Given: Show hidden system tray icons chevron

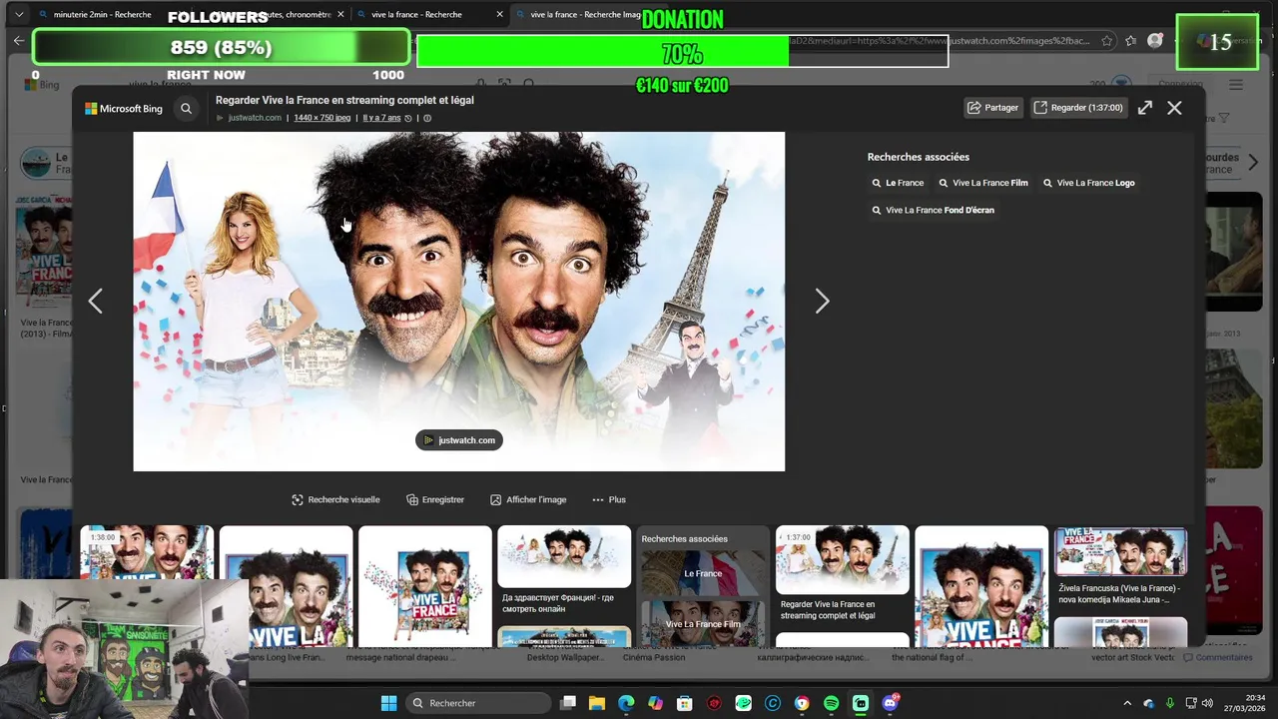Looking at the screenshot, I should (x=1127, y=703).
